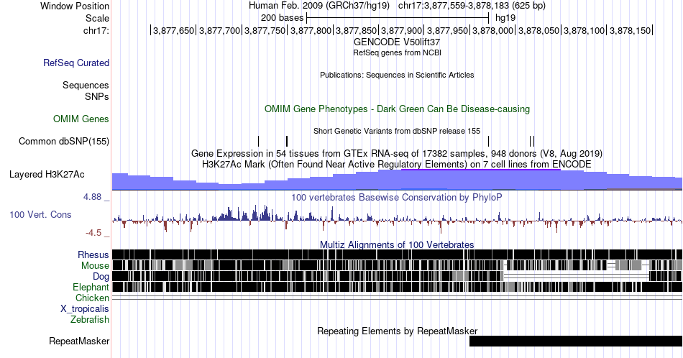Select the chr17: ruler label

[x=96, y=30]
